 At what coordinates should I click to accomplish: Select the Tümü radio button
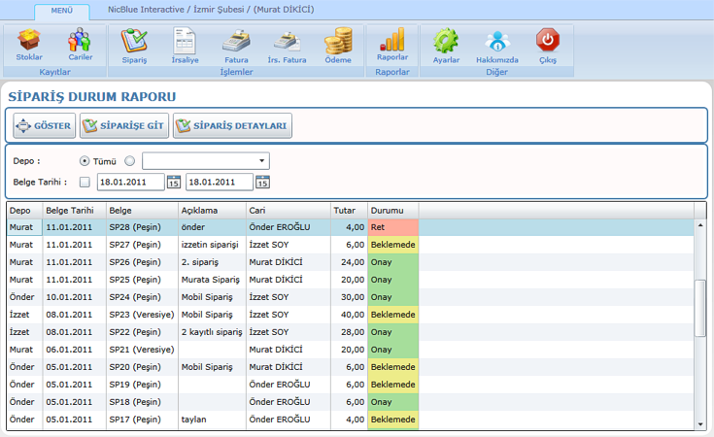click(85, 161)
